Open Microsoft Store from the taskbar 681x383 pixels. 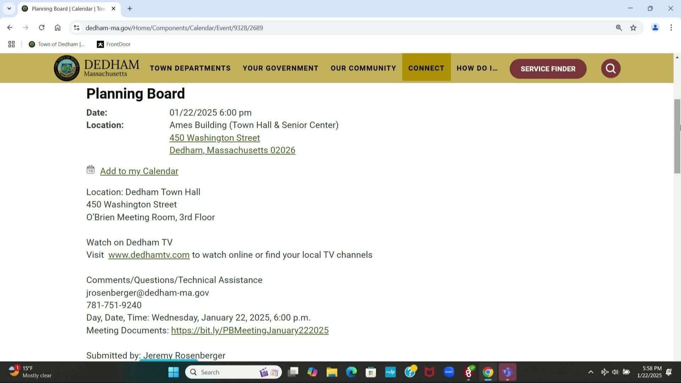[371, 372]
